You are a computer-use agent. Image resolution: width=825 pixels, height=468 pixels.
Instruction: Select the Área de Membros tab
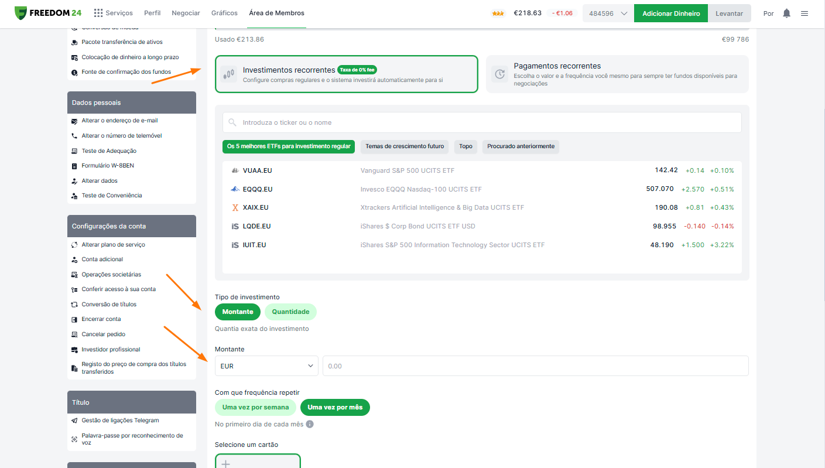tap(276, 13)
